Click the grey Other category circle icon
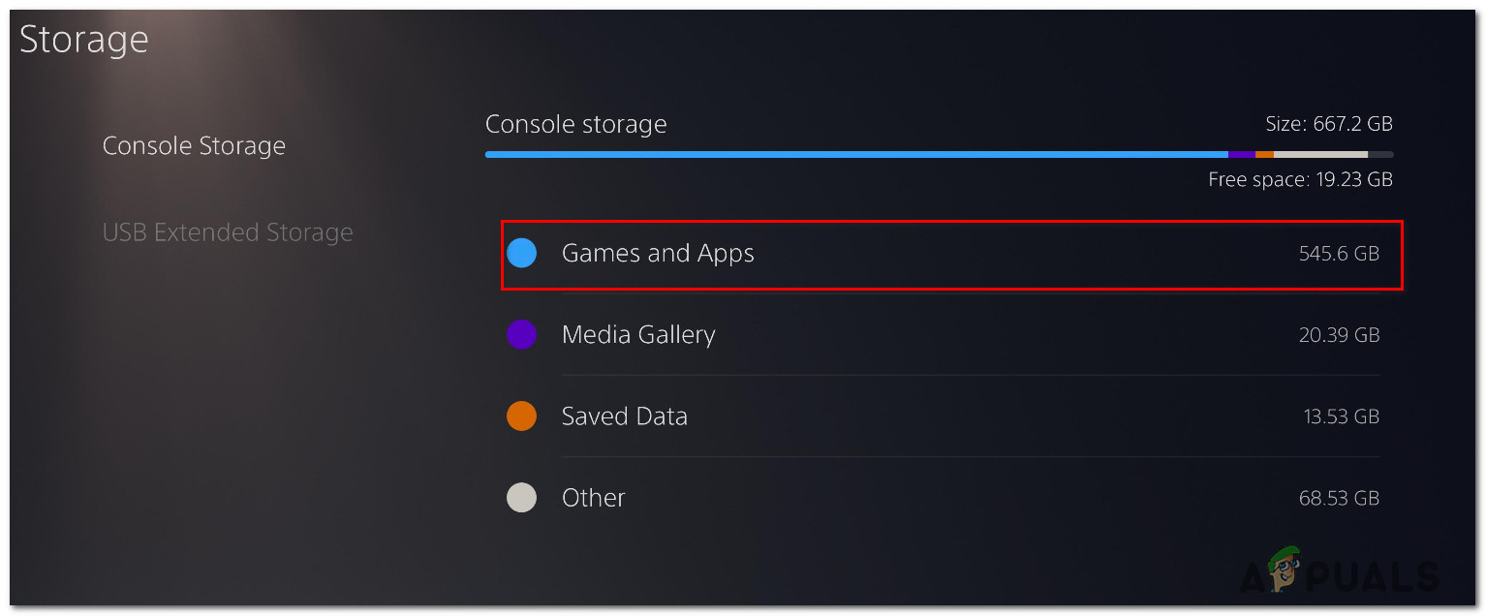Image resolution: width=1486 pixels, height=616 pixels. point(521,498)
